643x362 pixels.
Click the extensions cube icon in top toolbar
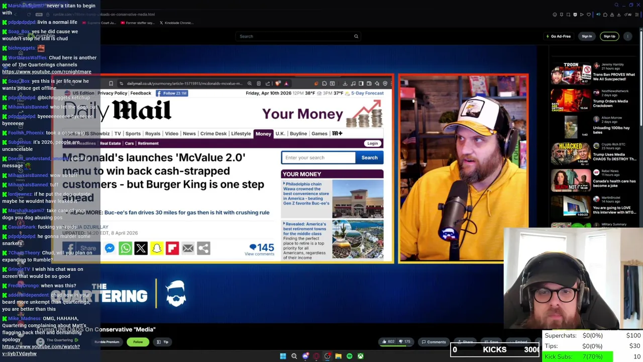click(x=605, y=15)
